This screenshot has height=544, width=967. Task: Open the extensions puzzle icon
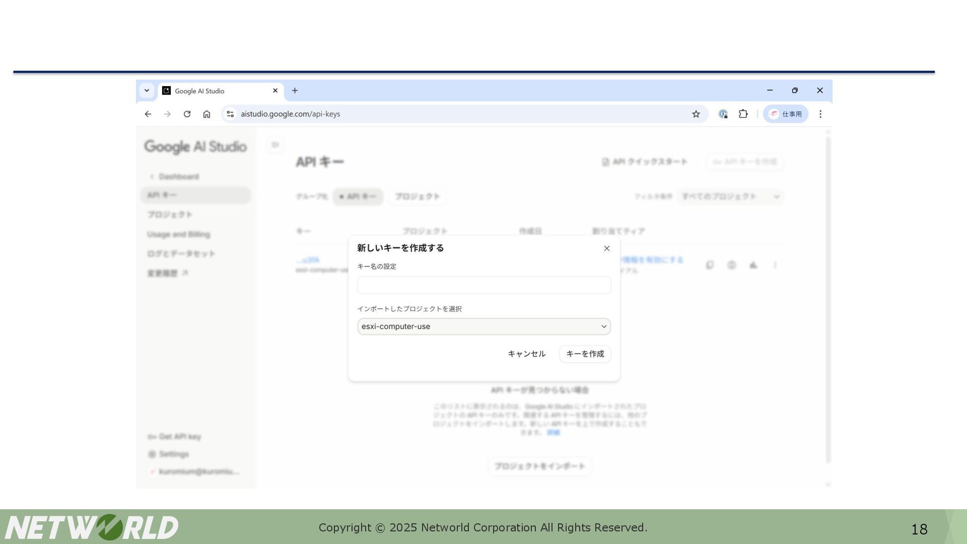[x=743, y=114]
